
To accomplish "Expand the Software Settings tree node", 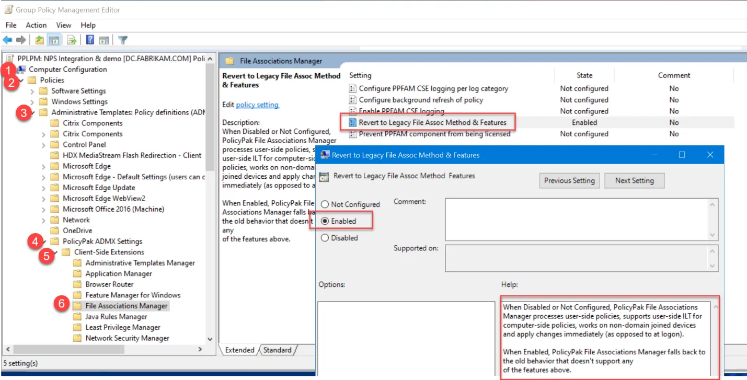I will point(32,91).
